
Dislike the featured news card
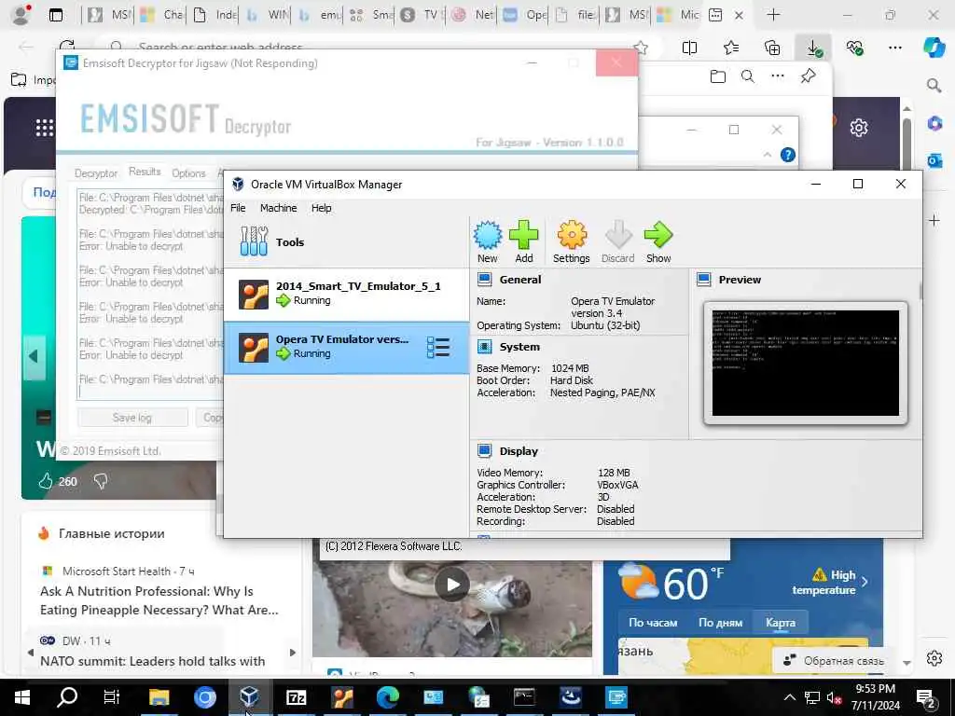tap(101, 482)
